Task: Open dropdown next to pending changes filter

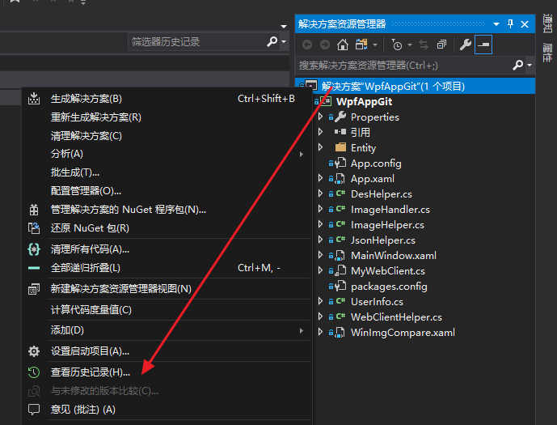Action: click(x=410, y=45)
